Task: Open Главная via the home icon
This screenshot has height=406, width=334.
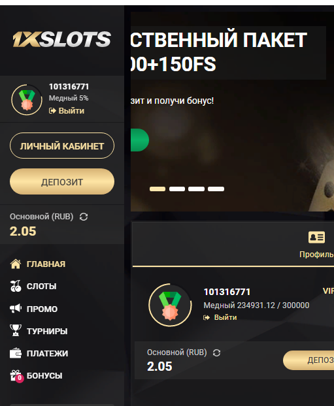Action: click(16, 264)
